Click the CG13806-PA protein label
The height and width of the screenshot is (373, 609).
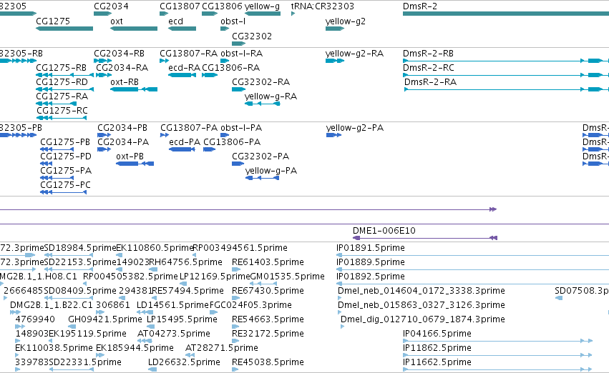pyautogui.click(x=232, y=142)
